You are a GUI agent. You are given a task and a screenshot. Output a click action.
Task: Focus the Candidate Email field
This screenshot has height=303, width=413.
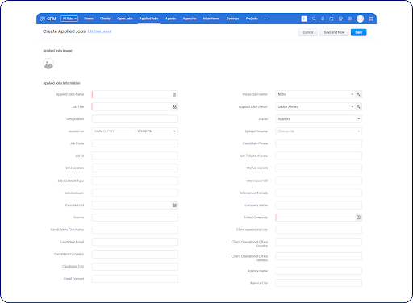(135, 242)
